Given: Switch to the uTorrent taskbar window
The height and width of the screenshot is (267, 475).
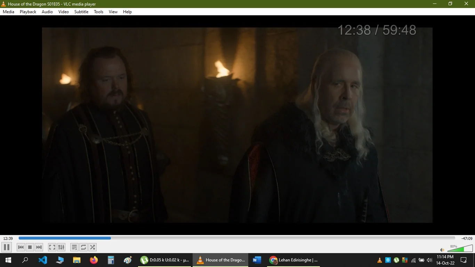Looking at the screenshot, I should coord(165,260).
